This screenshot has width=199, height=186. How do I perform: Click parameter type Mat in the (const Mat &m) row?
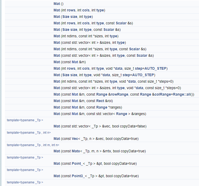[x=75, y=62]
